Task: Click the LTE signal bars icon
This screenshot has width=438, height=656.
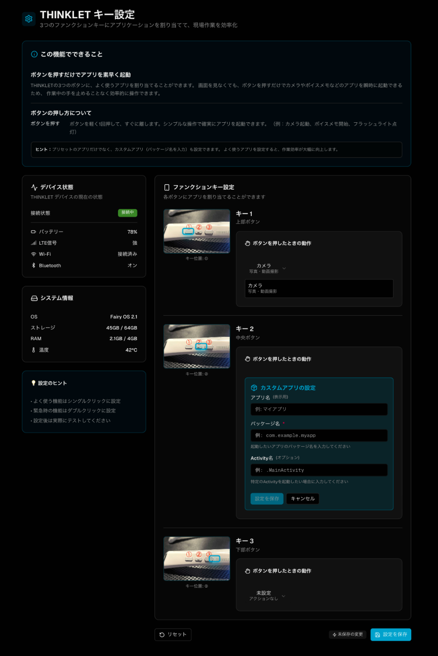Action: point(33,243)
